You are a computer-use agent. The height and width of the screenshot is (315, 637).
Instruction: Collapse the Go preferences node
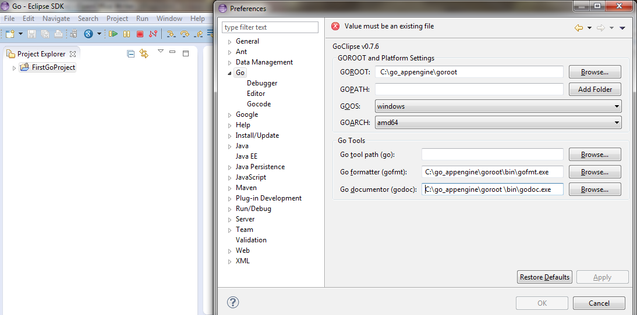[229, 73]
